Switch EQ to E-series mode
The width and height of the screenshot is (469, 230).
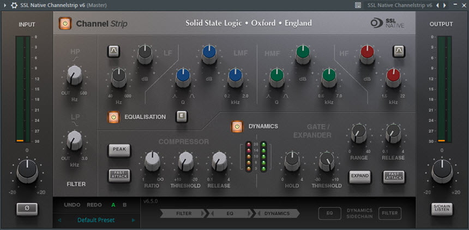pos(182,117)
